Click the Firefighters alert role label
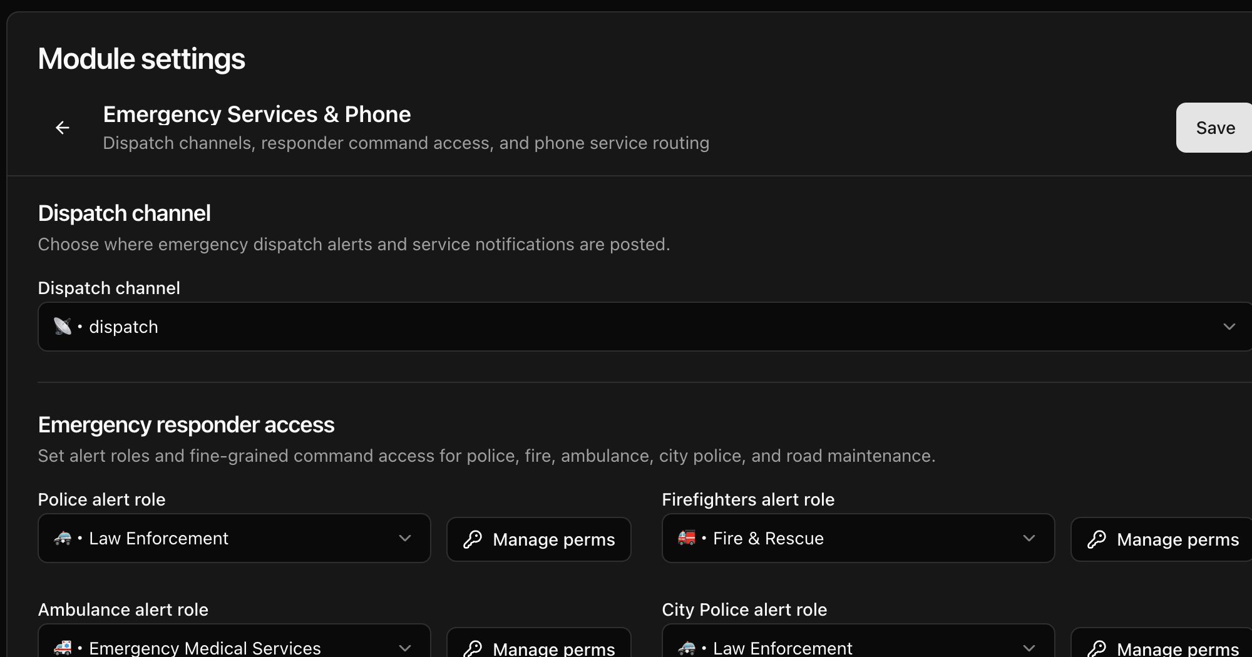This screenshot has width=1252, height=657. 748,499
